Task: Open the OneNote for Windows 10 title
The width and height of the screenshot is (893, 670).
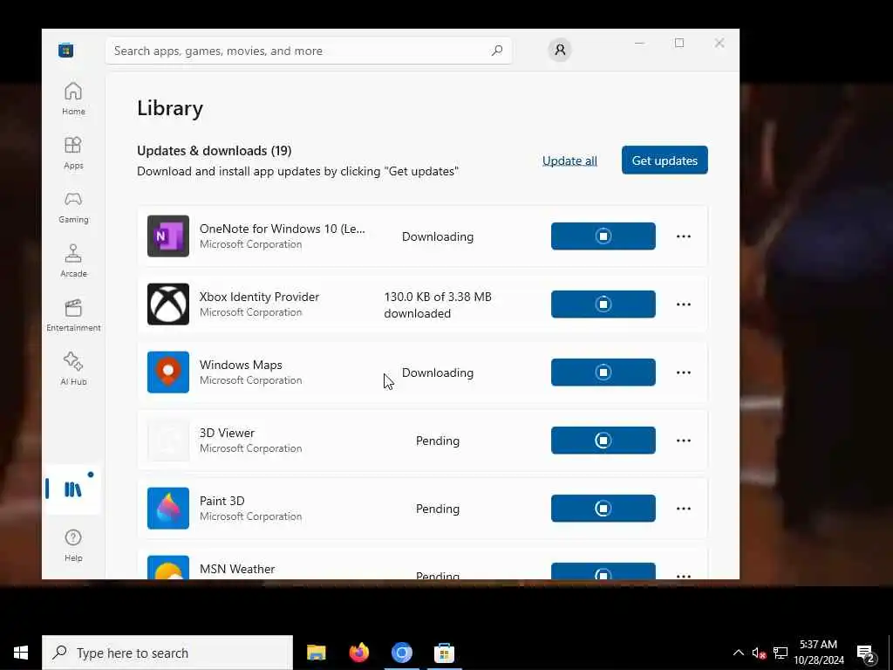Action: coord(282,229)
